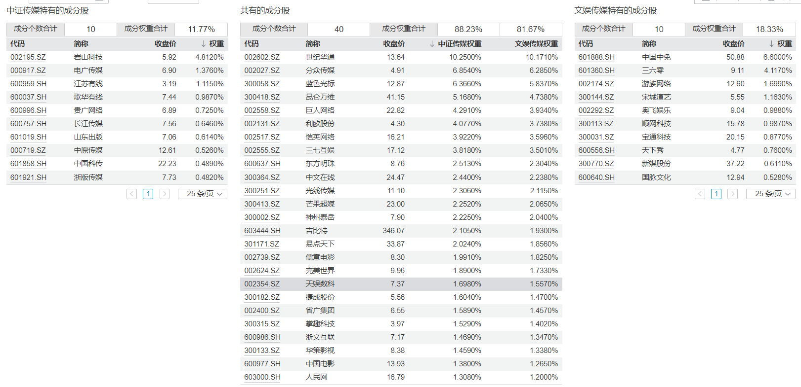Open stock code 000917.SZ

pyautogui.click(x=28, y=70)
